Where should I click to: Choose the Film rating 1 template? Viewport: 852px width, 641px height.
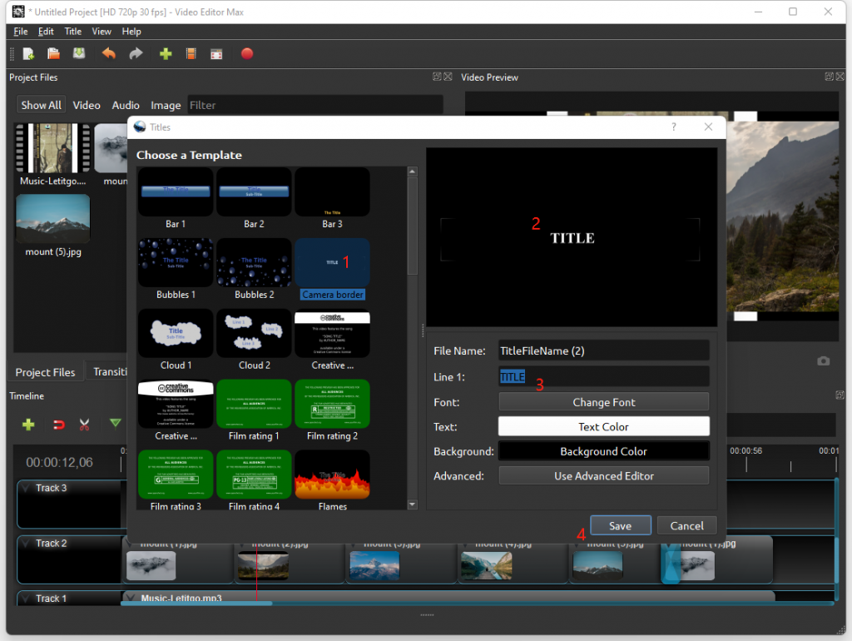(x=254, y=410)
